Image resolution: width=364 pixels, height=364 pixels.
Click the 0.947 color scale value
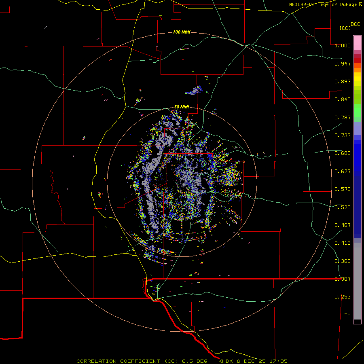[343, 63]
